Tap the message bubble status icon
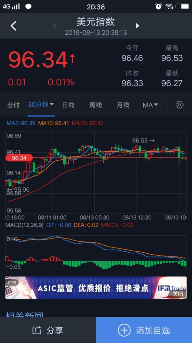The height and width of the screenshot is (343, 192). [28, 6]
